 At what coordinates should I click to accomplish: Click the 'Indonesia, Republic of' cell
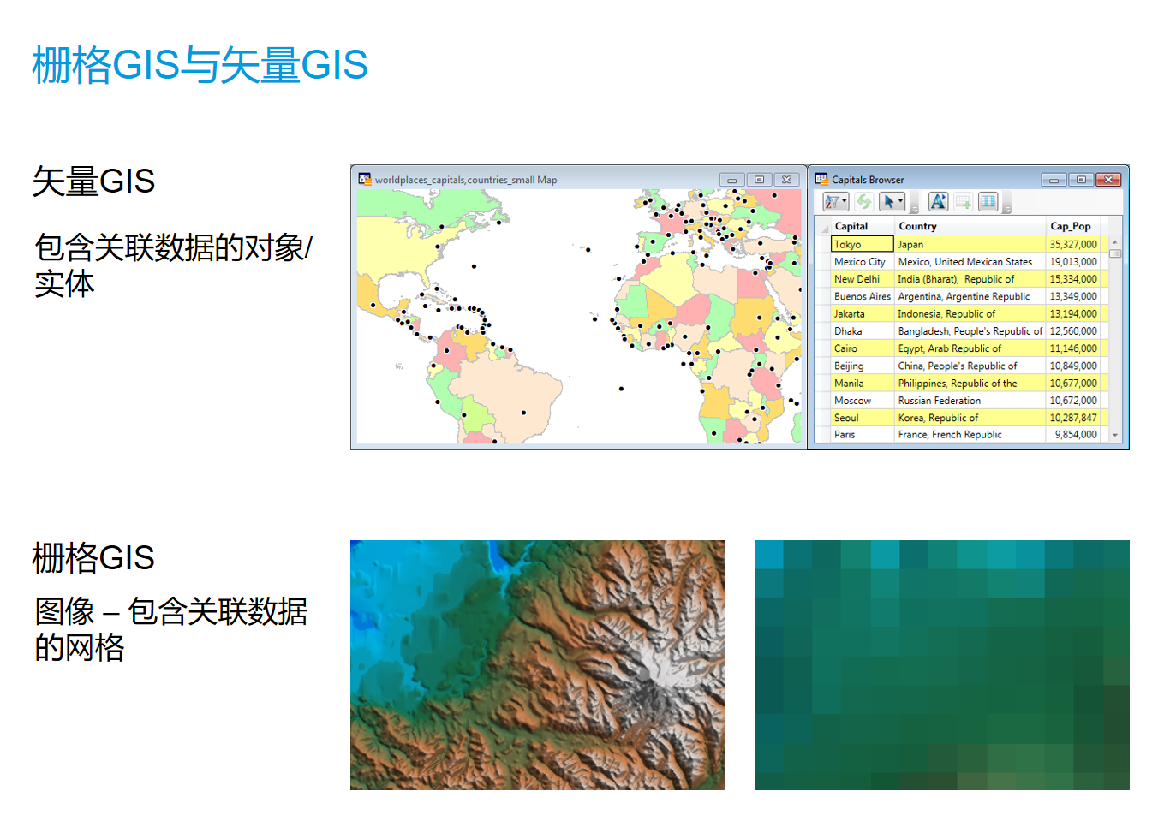coord(970,313)
